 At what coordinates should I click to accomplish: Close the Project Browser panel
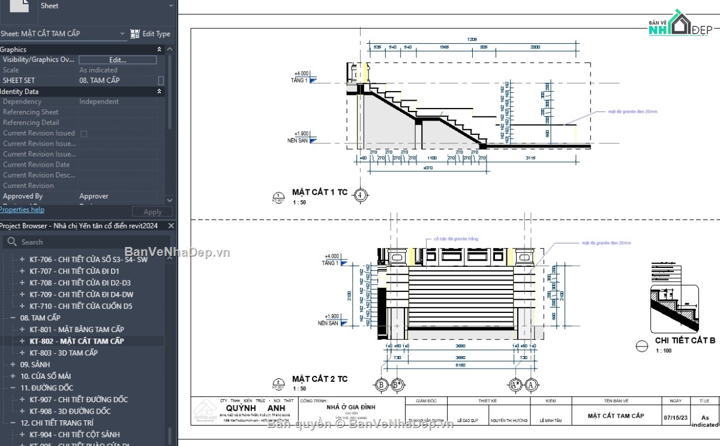(x=171, y=226)
